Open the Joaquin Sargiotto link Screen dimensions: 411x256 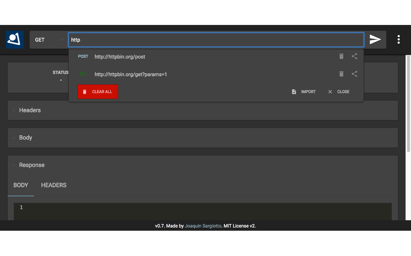point(203,226)
